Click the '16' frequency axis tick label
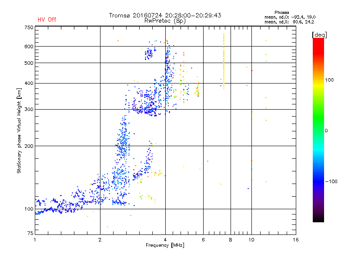Screen dimensions: 348x261 click(296, 240)
